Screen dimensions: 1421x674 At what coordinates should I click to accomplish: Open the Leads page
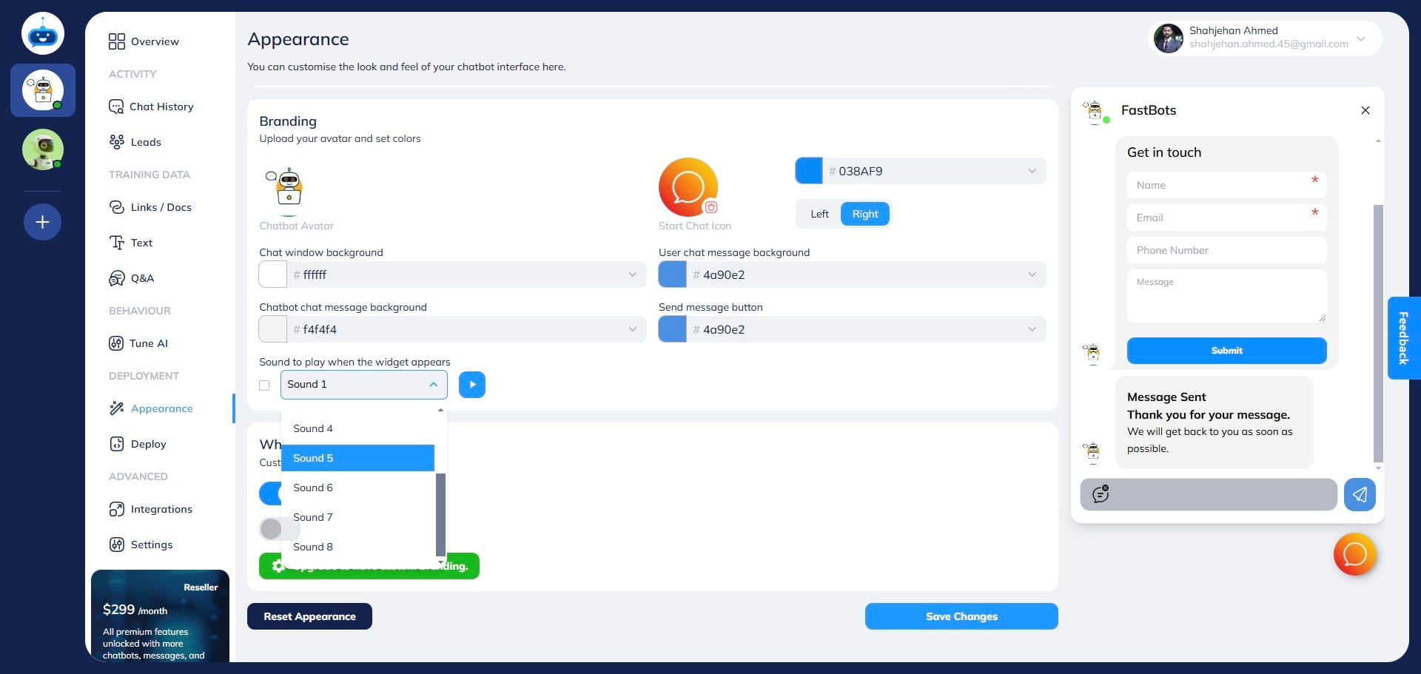pyautogui.click(x=146, y=142)
